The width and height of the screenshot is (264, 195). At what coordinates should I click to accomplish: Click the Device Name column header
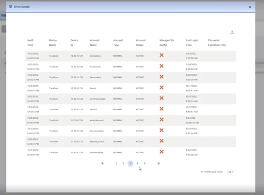53,43
